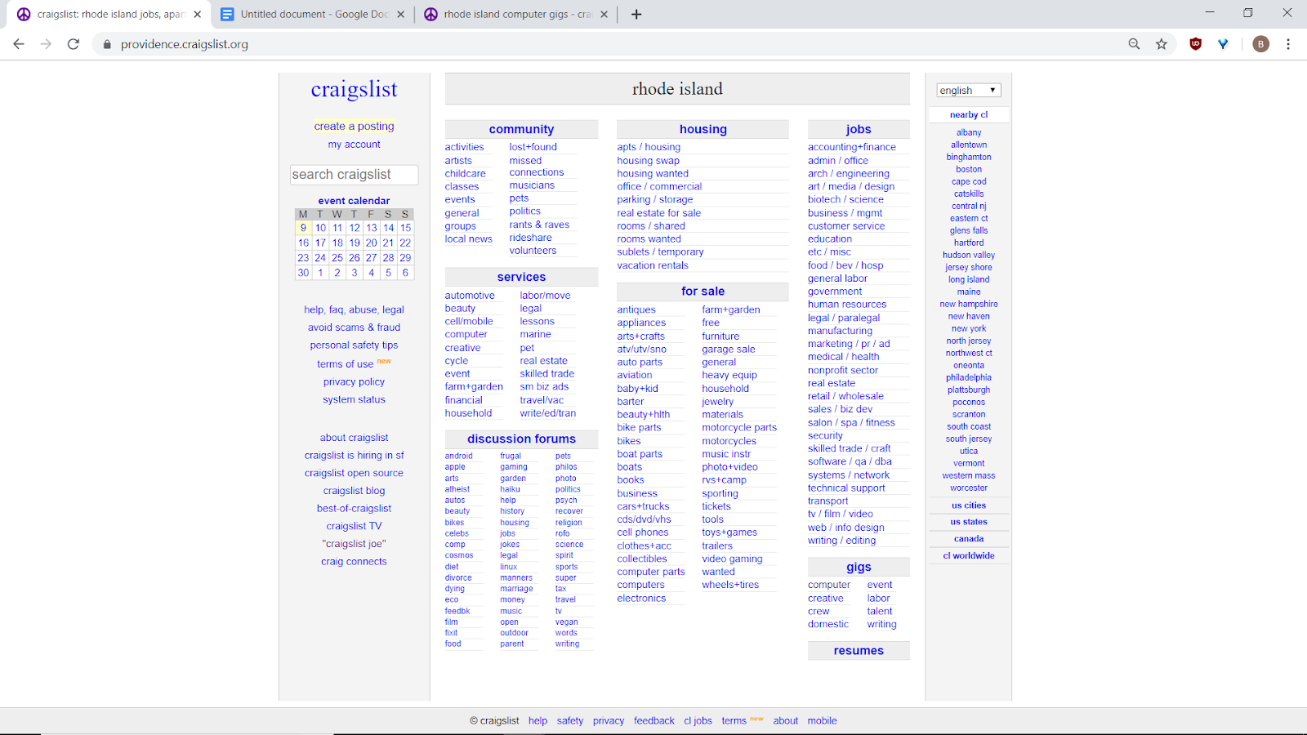Open the event calendar heading link
This screenshot has width=1307, height=735.
(x=355, y=201)
